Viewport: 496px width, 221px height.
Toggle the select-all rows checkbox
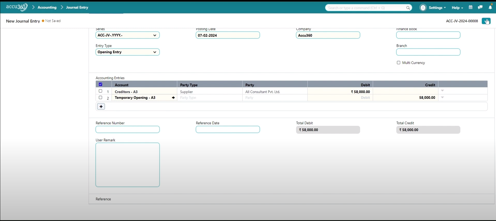coord(100,84)
